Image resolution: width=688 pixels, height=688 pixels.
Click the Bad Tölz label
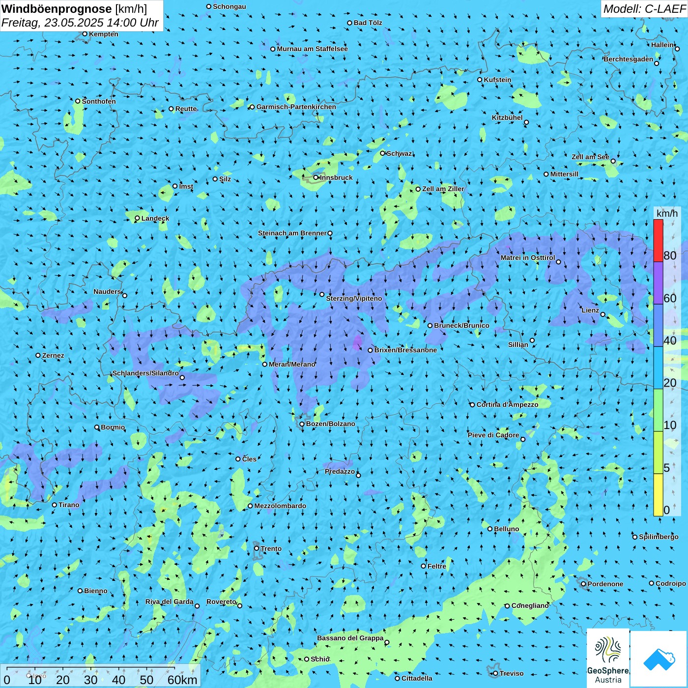pyautogui.click(x=368, y=23)
